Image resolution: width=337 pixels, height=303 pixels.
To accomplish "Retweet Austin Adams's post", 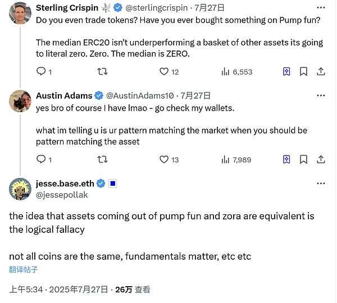I will pos(102,159).
